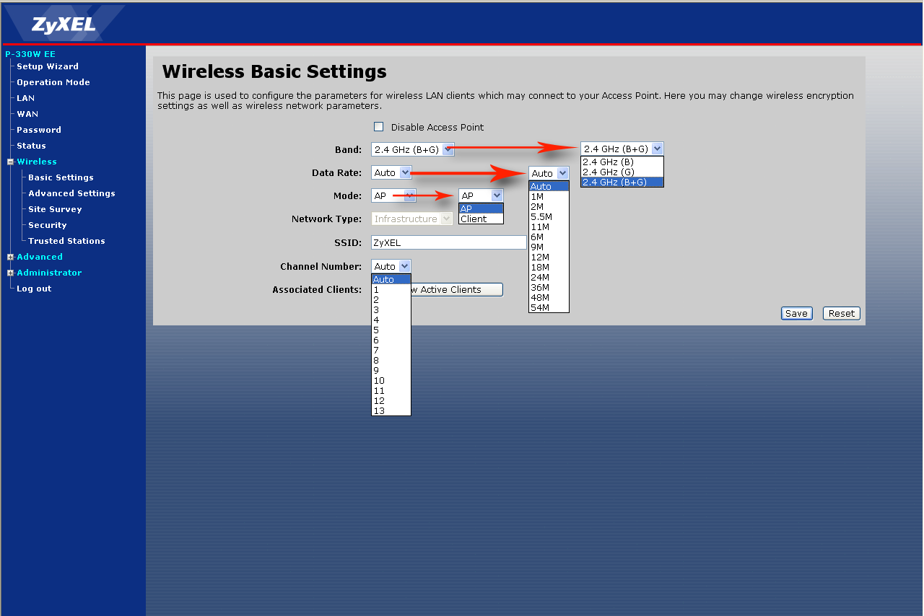Click the ZyXEL logo in the header
Viewport: 924px width, 616px height.
64,25
